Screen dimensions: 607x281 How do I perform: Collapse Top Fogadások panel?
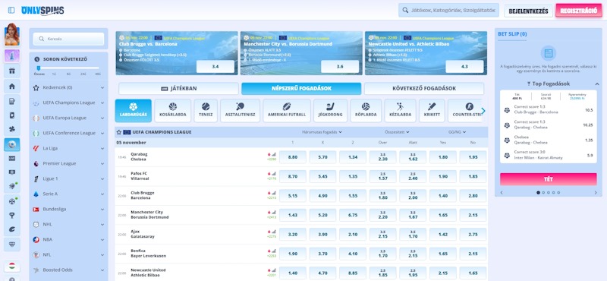click(596, 84)
